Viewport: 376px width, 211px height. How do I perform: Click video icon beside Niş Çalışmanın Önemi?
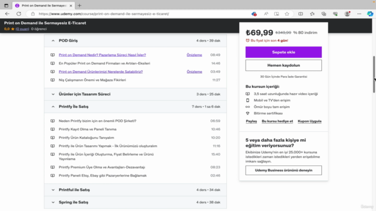(x=52, y=80)
